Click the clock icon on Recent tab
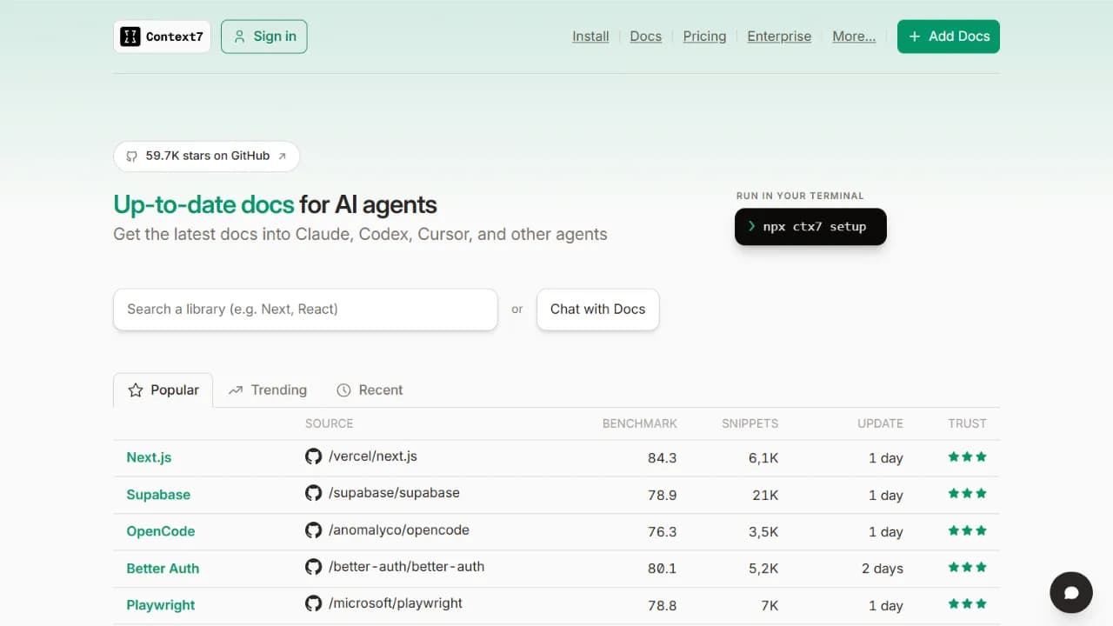Viewport: 1113px width, 626px height. coord(343,390)
